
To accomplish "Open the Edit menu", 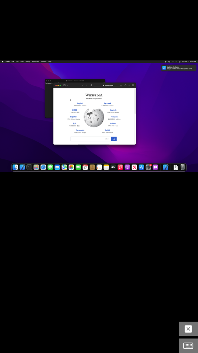I will click(x=17, y=61).
